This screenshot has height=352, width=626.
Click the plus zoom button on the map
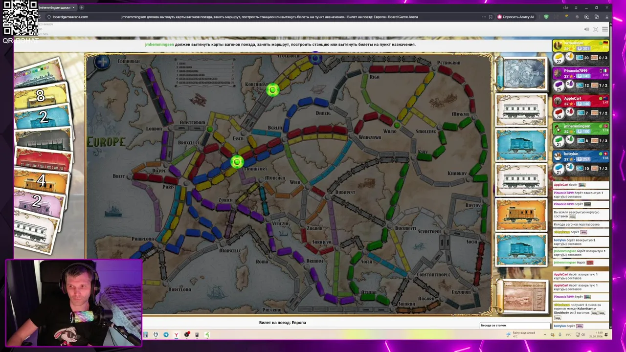pyautogui.click(x=102, y=62)
